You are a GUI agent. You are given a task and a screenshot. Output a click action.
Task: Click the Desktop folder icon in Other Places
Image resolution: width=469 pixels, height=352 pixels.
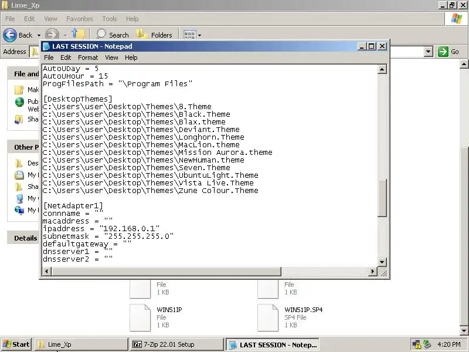pyautogui.click(x=19, y=163)
